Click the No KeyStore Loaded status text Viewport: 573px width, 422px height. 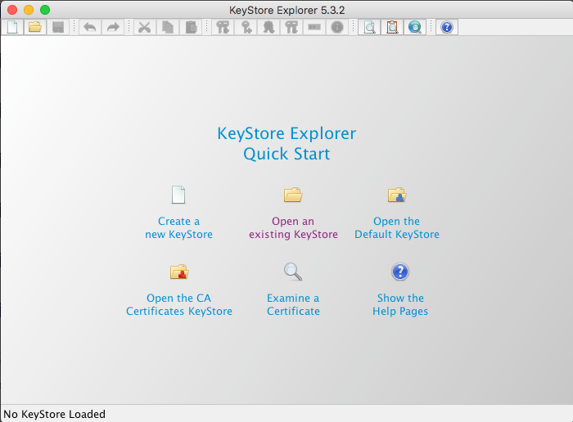pos(55,415)
